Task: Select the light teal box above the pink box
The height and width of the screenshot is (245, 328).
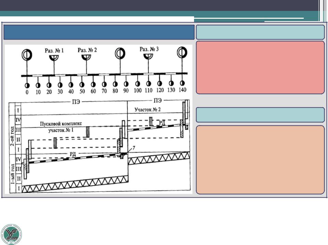Action: (x=260, y=32)
